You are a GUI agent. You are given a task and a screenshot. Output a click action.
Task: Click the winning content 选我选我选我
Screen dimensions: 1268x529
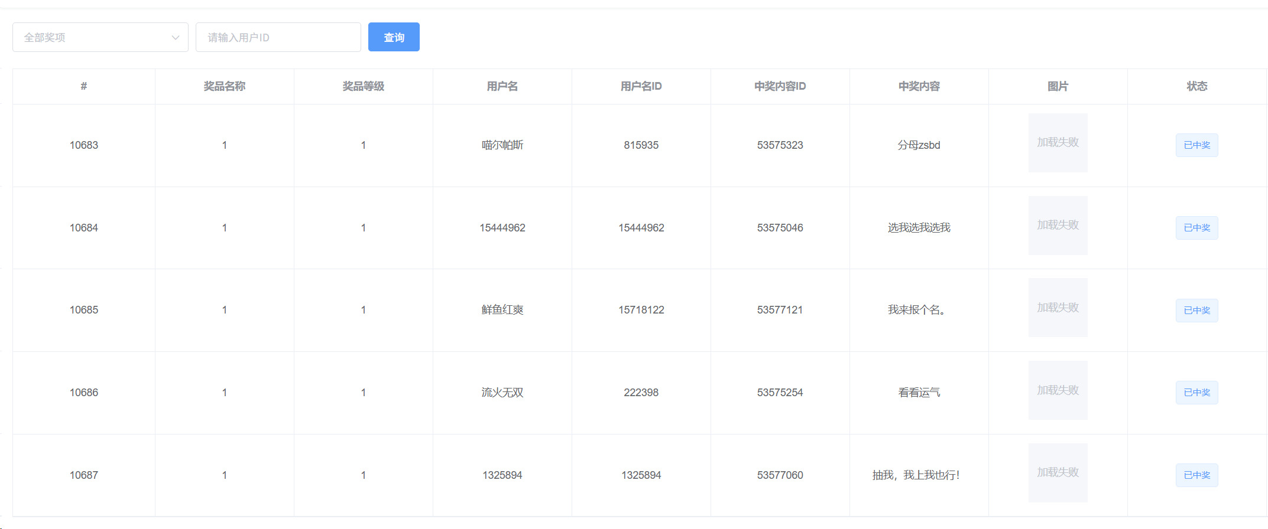919,228
